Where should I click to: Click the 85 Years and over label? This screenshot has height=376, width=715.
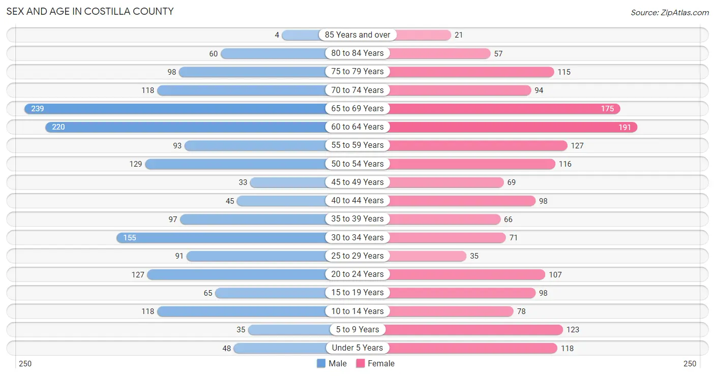point(357,35)
